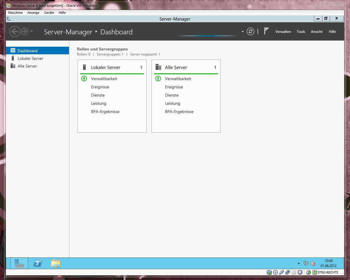Show hidden system tray icons
The width and height of the screenshot is (350, 280).
coord(299,264)
